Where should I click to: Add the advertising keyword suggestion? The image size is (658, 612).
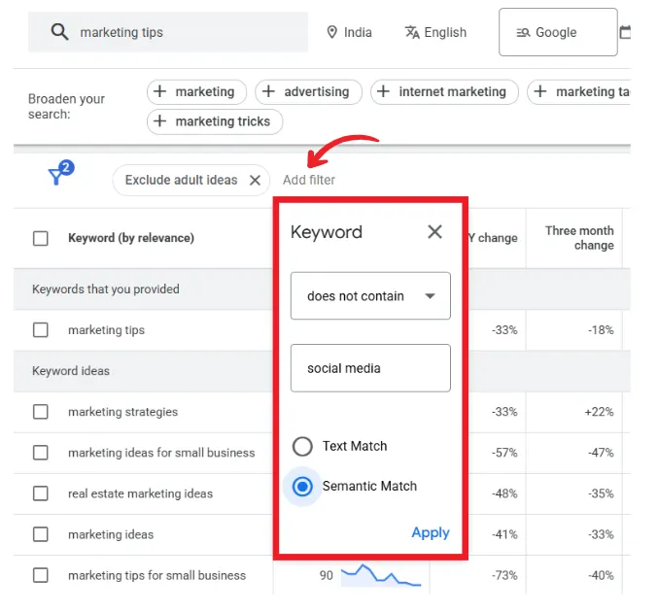pyautogui.click(x=308, y=91)
